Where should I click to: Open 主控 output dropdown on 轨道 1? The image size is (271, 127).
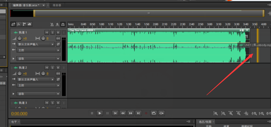click(x=38, y=50)
